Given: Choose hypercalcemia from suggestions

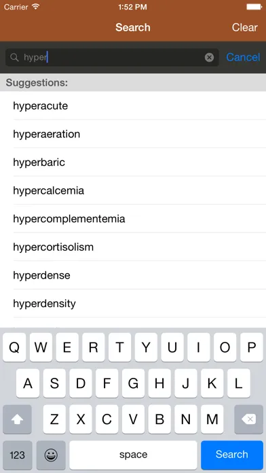Looking at the screenshot, I should click(x=133, y=190).
